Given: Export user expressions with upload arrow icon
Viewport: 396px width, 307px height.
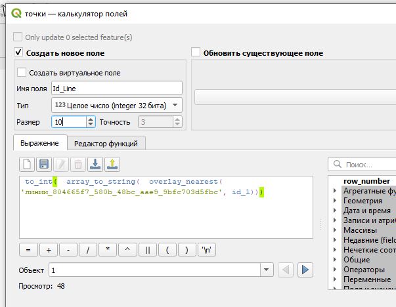Looking at the screenshot, I should pos(112,165).
